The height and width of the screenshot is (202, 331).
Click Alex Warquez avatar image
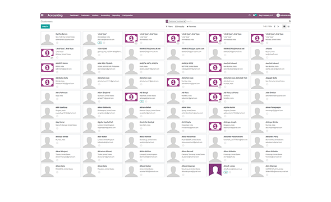pos(47,156)
